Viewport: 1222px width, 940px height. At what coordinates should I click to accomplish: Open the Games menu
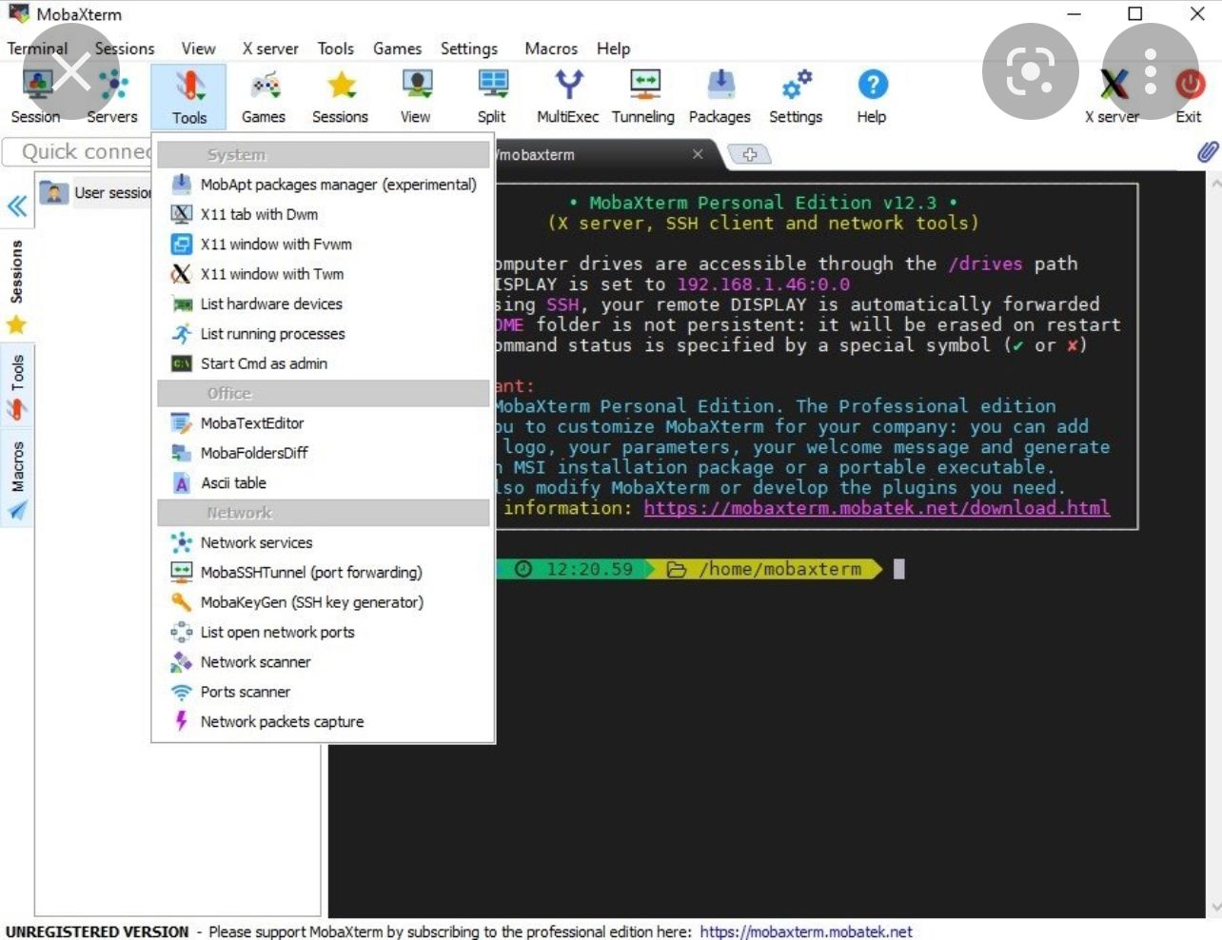tap(397, 49)
